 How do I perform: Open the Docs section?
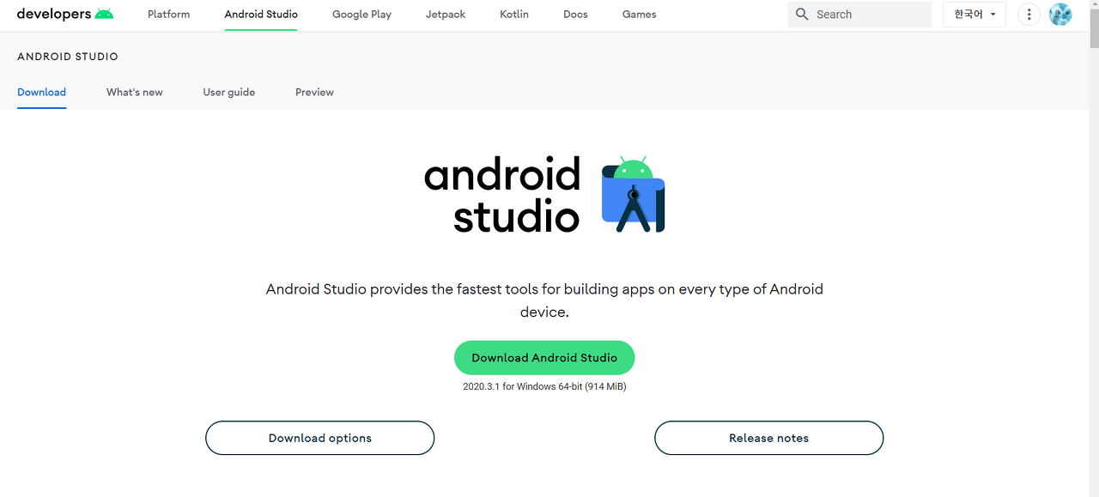tap(575, 15)
